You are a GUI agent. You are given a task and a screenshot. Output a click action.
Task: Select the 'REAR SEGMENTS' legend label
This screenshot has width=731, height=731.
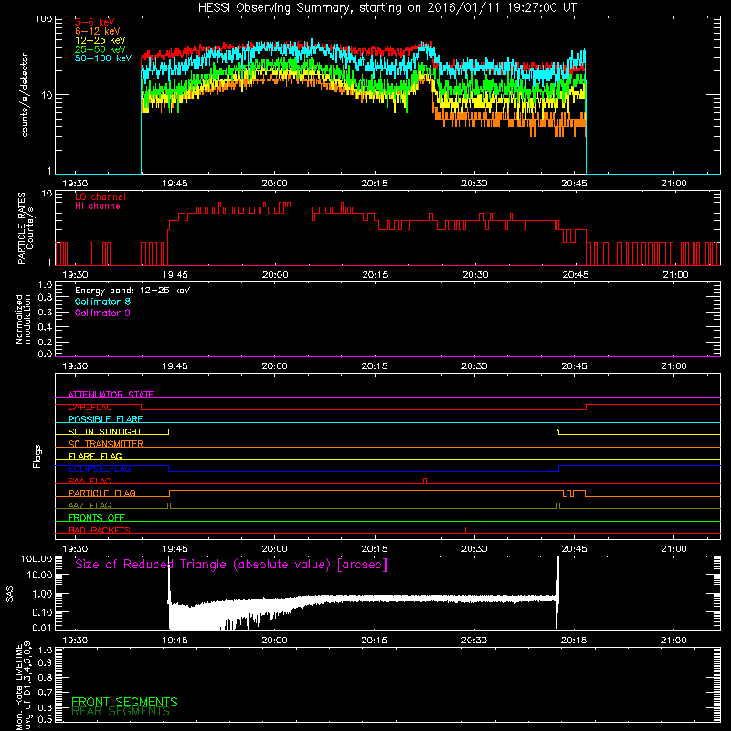[x=121, y=712]
